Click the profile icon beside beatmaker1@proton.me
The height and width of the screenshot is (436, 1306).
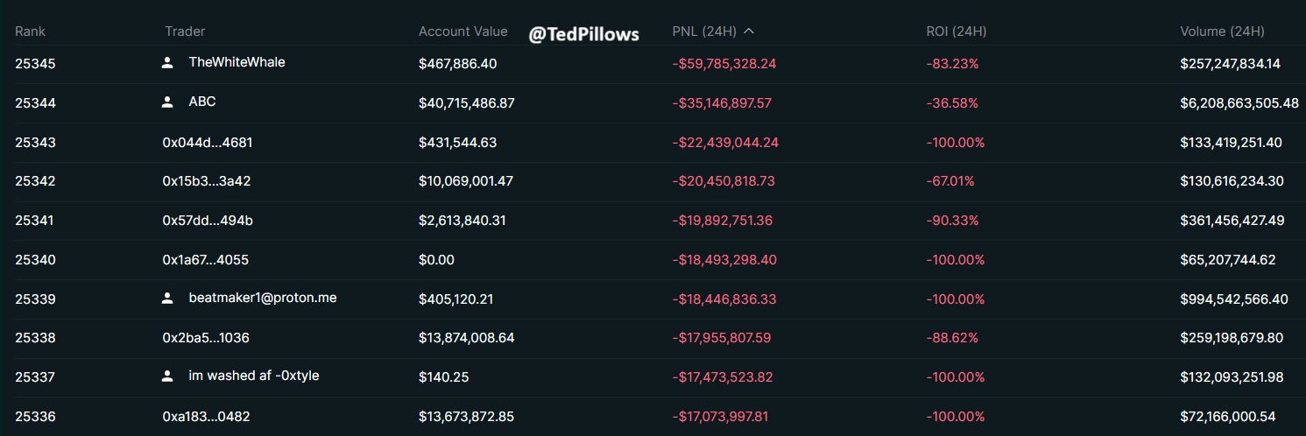point(167,299)
